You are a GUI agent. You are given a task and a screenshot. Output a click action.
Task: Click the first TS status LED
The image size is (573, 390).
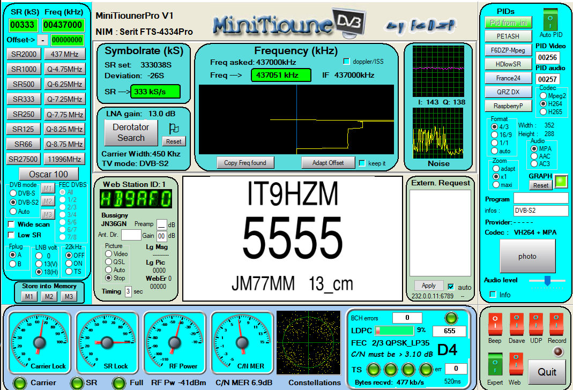374,370
